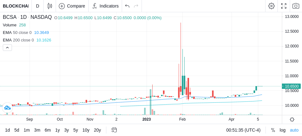Click the 13.0000 price axis label
Viewport: 302px width, 136px height.
click(x=292, y=17)
